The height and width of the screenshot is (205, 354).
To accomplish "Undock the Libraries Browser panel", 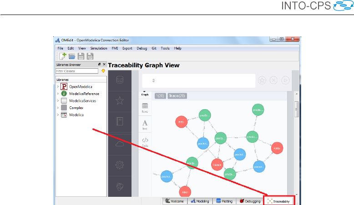I will (x=99, y=65).
